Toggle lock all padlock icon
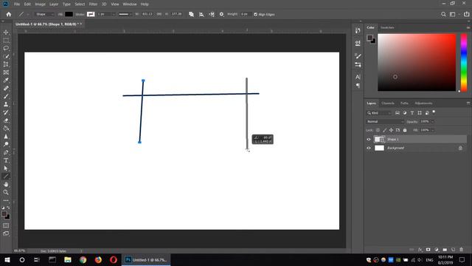 click(405, 130)
